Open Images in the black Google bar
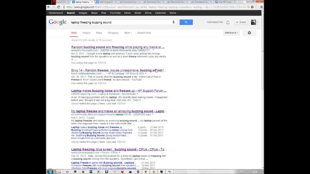The width and height of the screenshot is (310, 174). [83, 13]
